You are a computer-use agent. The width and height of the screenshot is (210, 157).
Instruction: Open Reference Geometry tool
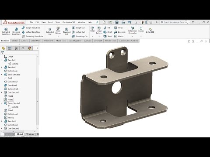click(132, 30)
